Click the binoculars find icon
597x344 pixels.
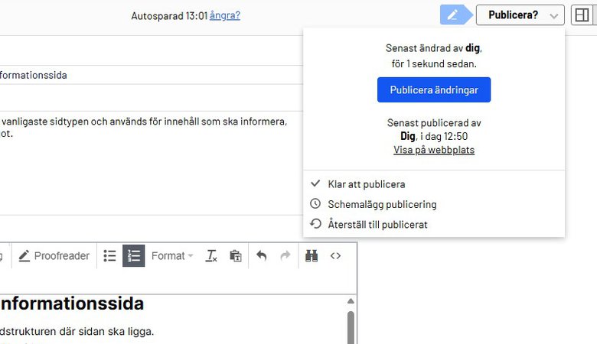point(312,256)
